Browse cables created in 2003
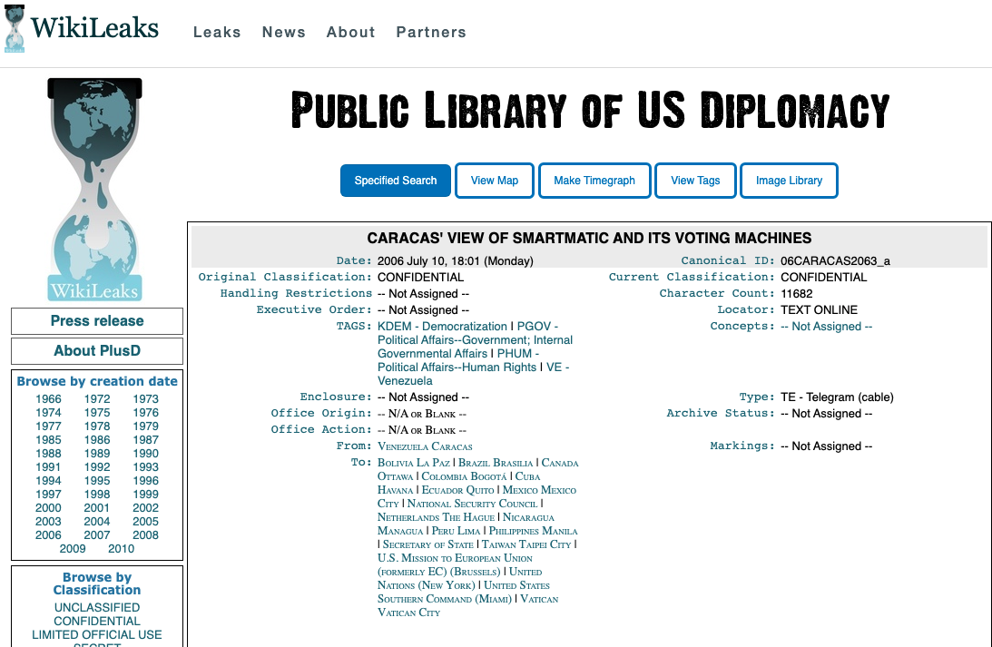The height and width of the screenshot is (647, 992). 48,521
